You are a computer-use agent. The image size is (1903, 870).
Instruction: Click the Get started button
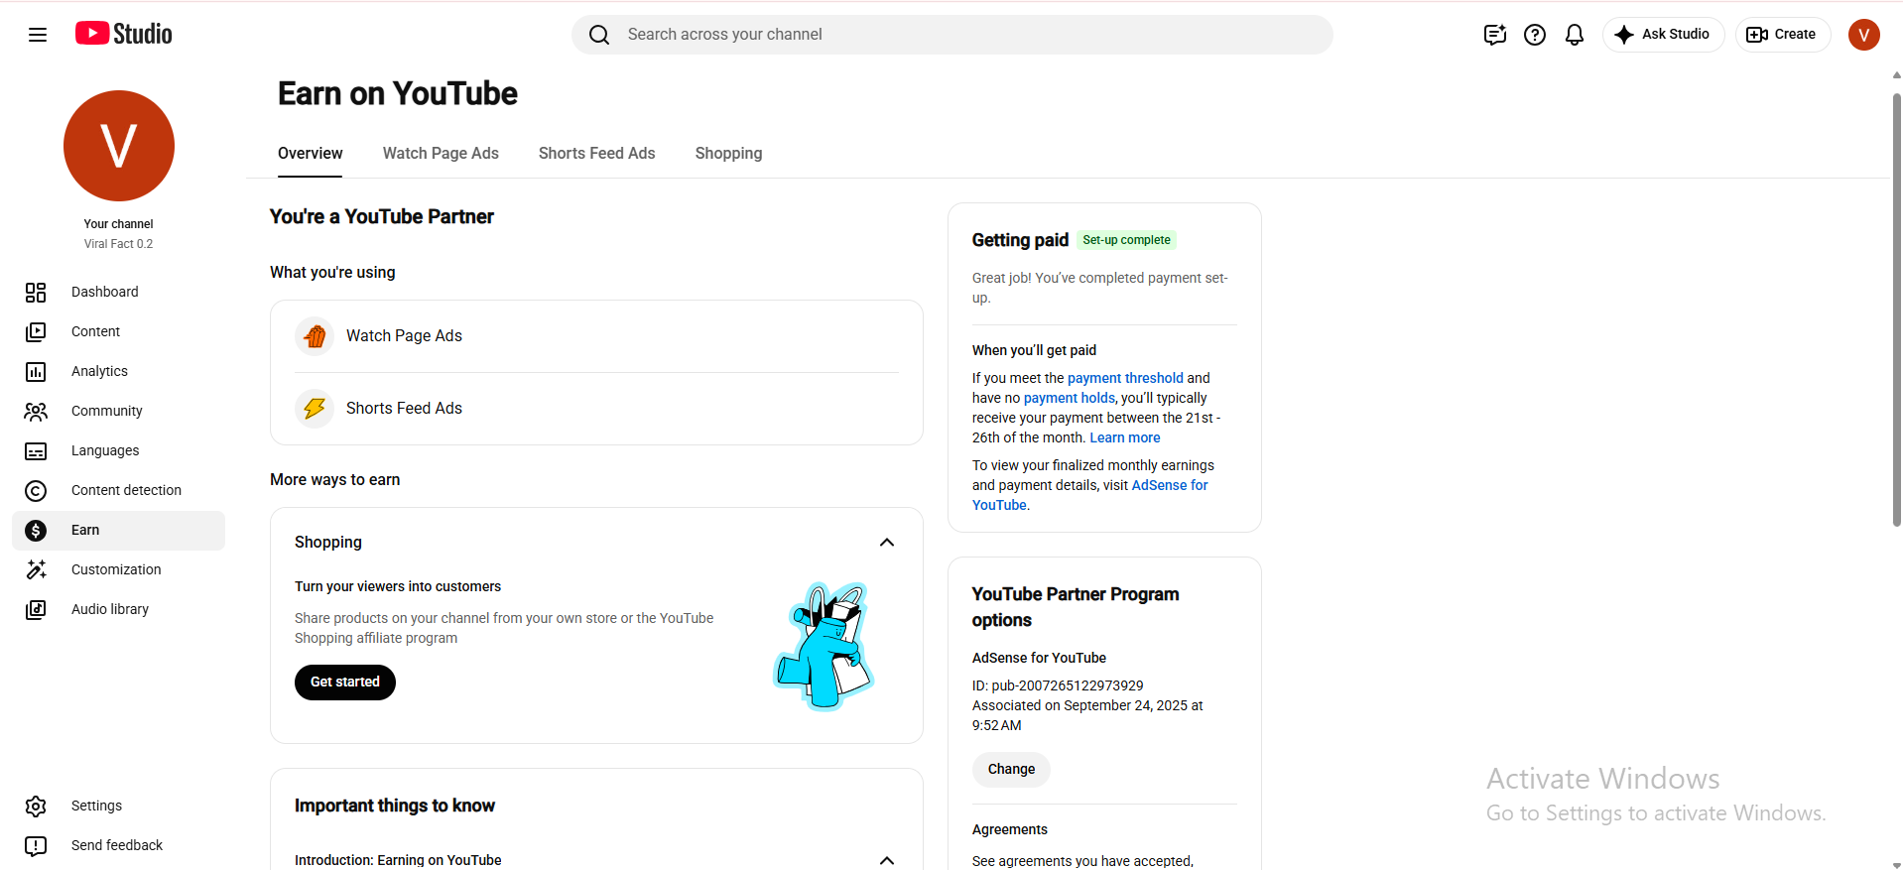coord(344,683)
